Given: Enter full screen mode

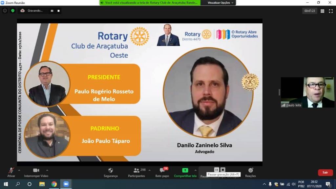Looking at the screenshot, I should (331, 11).
